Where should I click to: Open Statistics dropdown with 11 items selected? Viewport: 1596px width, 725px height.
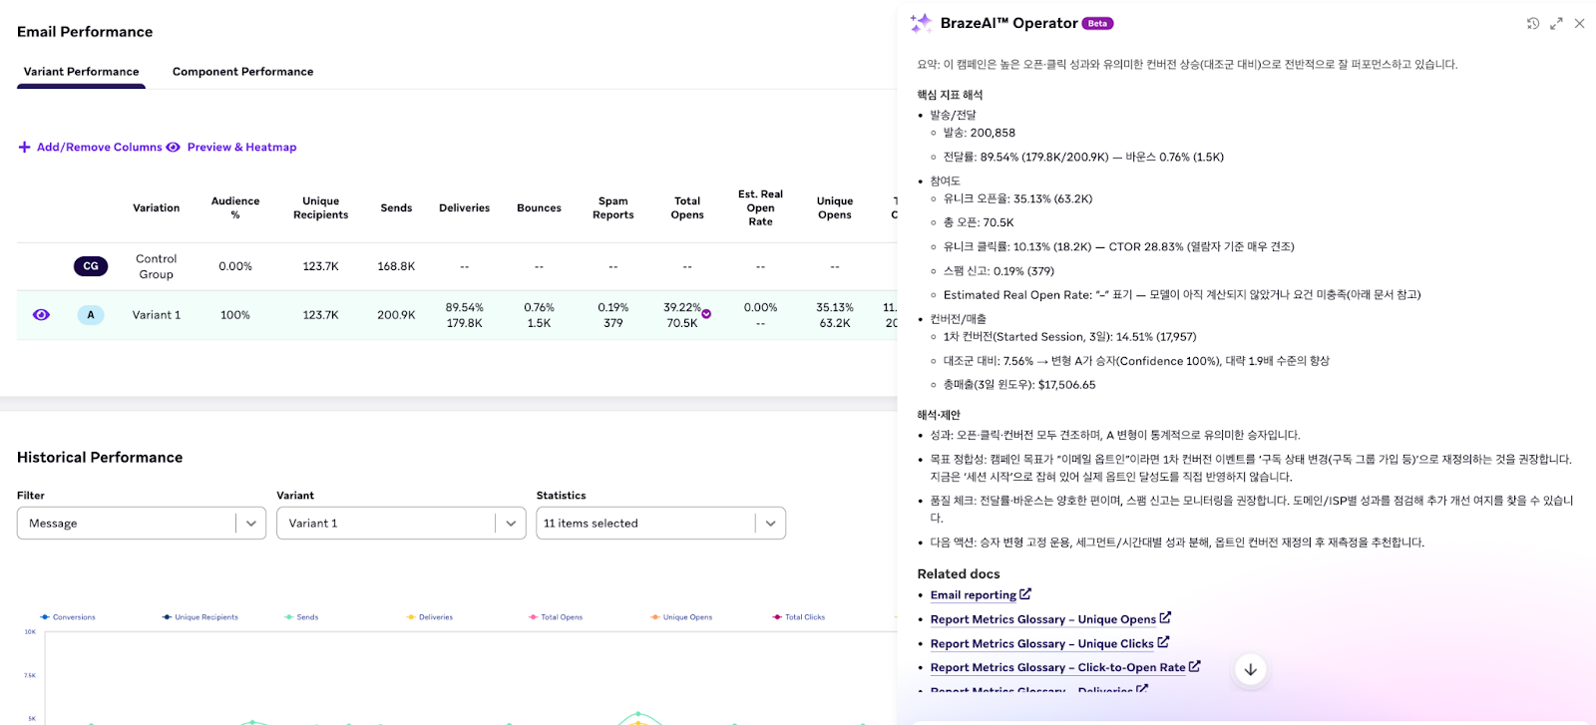tap(660, 523)
